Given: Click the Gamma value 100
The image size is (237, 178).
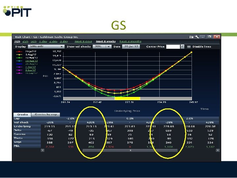Looking at the screenshot, I should (50, 134).
